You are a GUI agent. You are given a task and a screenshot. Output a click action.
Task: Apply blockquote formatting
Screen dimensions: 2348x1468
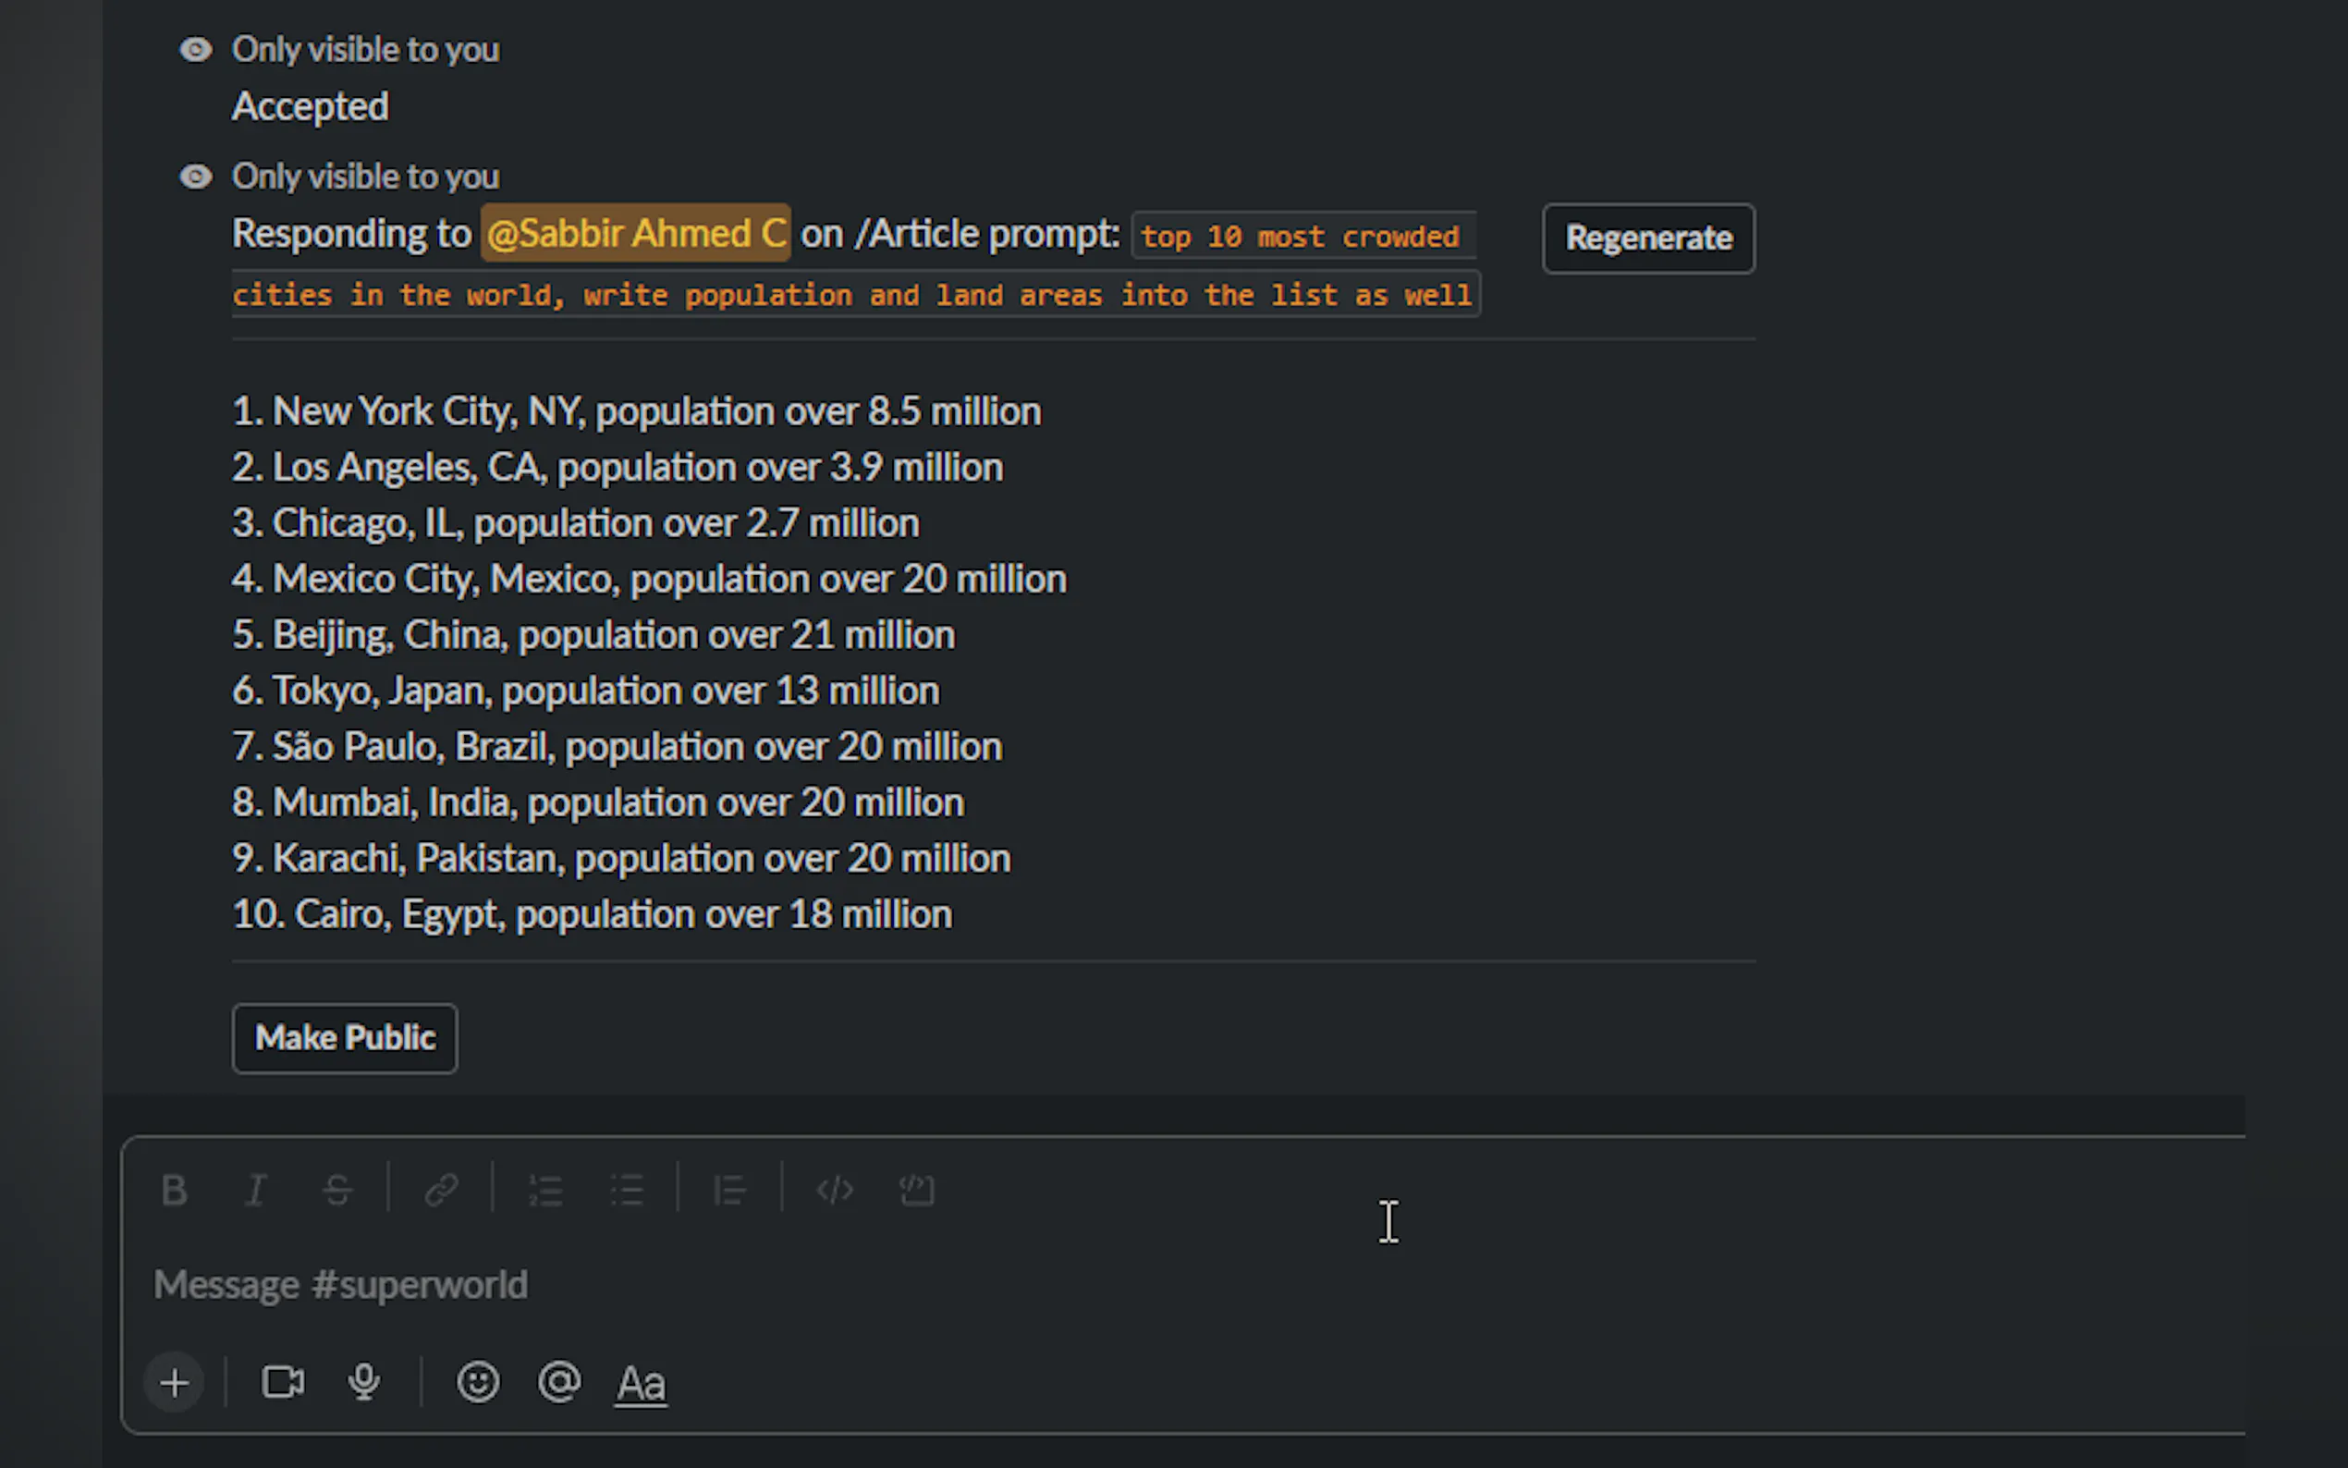pos(730,1190)
